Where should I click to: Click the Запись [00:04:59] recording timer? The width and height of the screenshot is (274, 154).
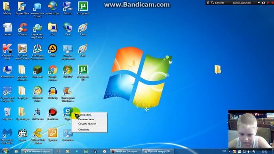242,3
